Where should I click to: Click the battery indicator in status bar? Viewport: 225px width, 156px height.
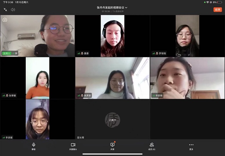coord(219,2)
